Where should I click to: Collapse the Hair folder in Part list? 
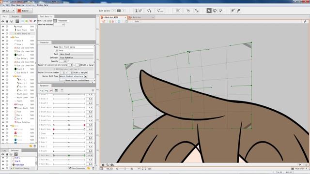pos(14,76)
